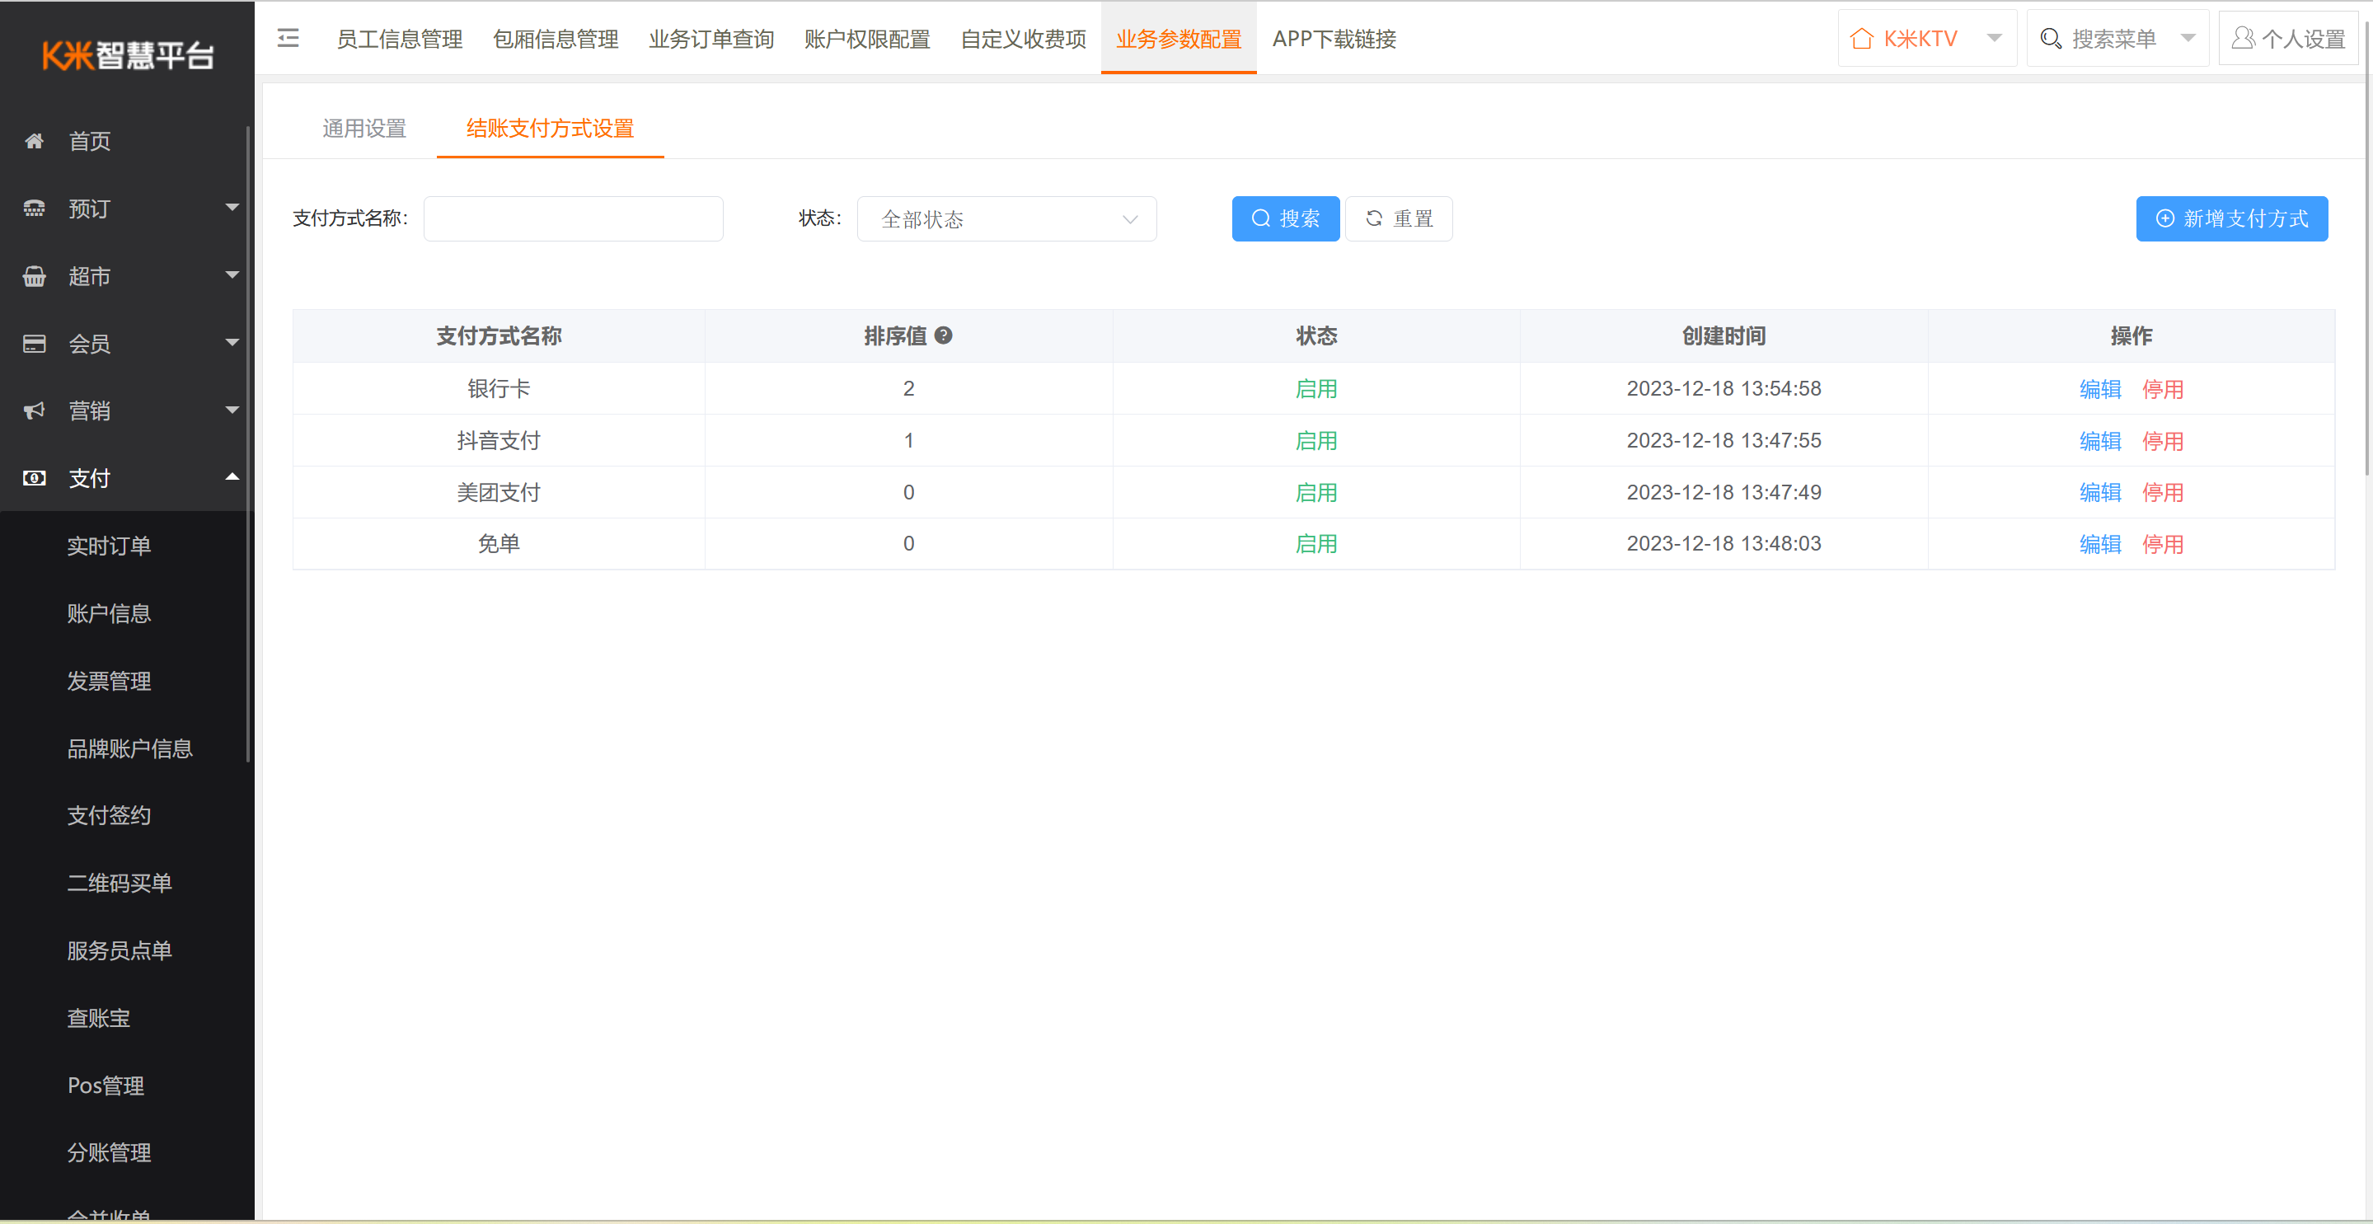Open Pos管理 in the sidebar

tap(106, 1085)
